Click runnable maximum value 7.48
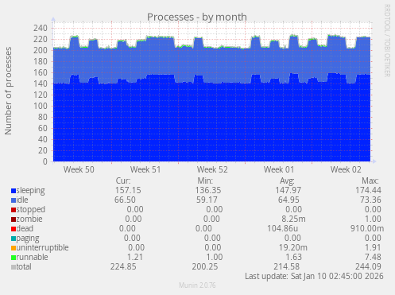The image size is (395, 295). 373,257
